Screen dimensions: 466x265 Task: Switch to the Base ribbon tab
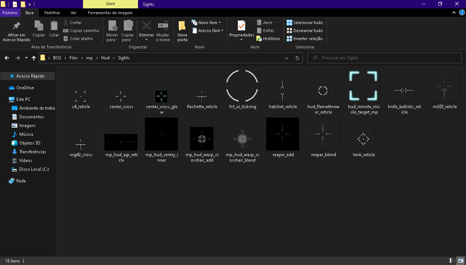tap(29, 13)
